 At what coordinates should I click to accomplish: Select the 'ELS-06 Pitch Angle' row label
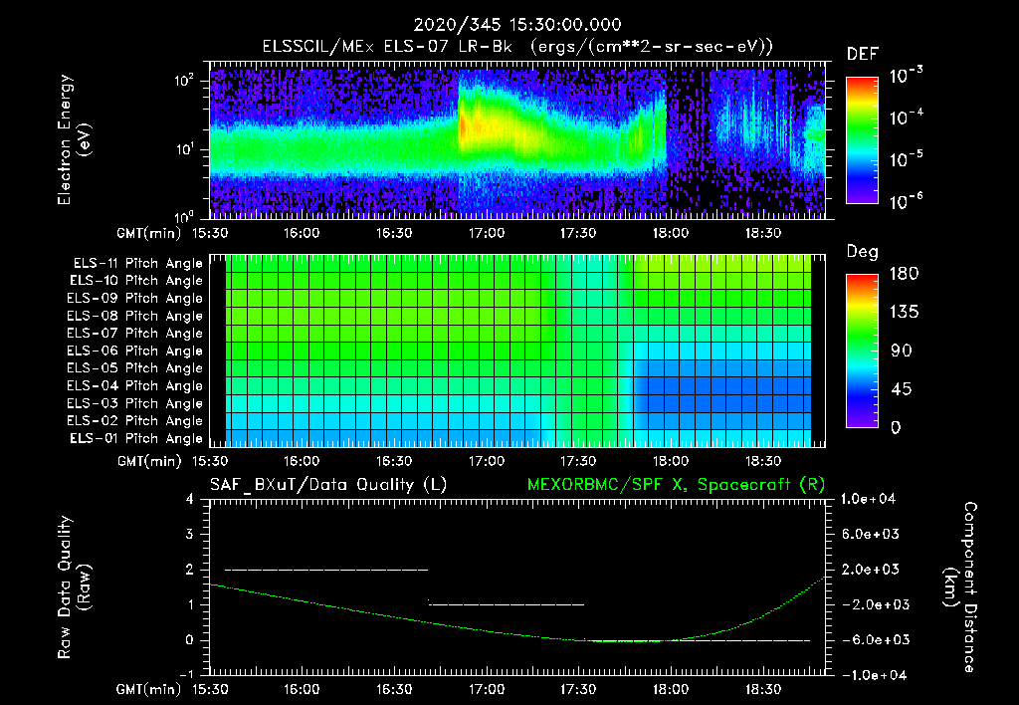tap(135, 351)
